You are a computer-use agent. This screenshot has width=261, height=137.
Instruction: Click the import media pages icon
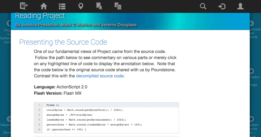point(118,6)
